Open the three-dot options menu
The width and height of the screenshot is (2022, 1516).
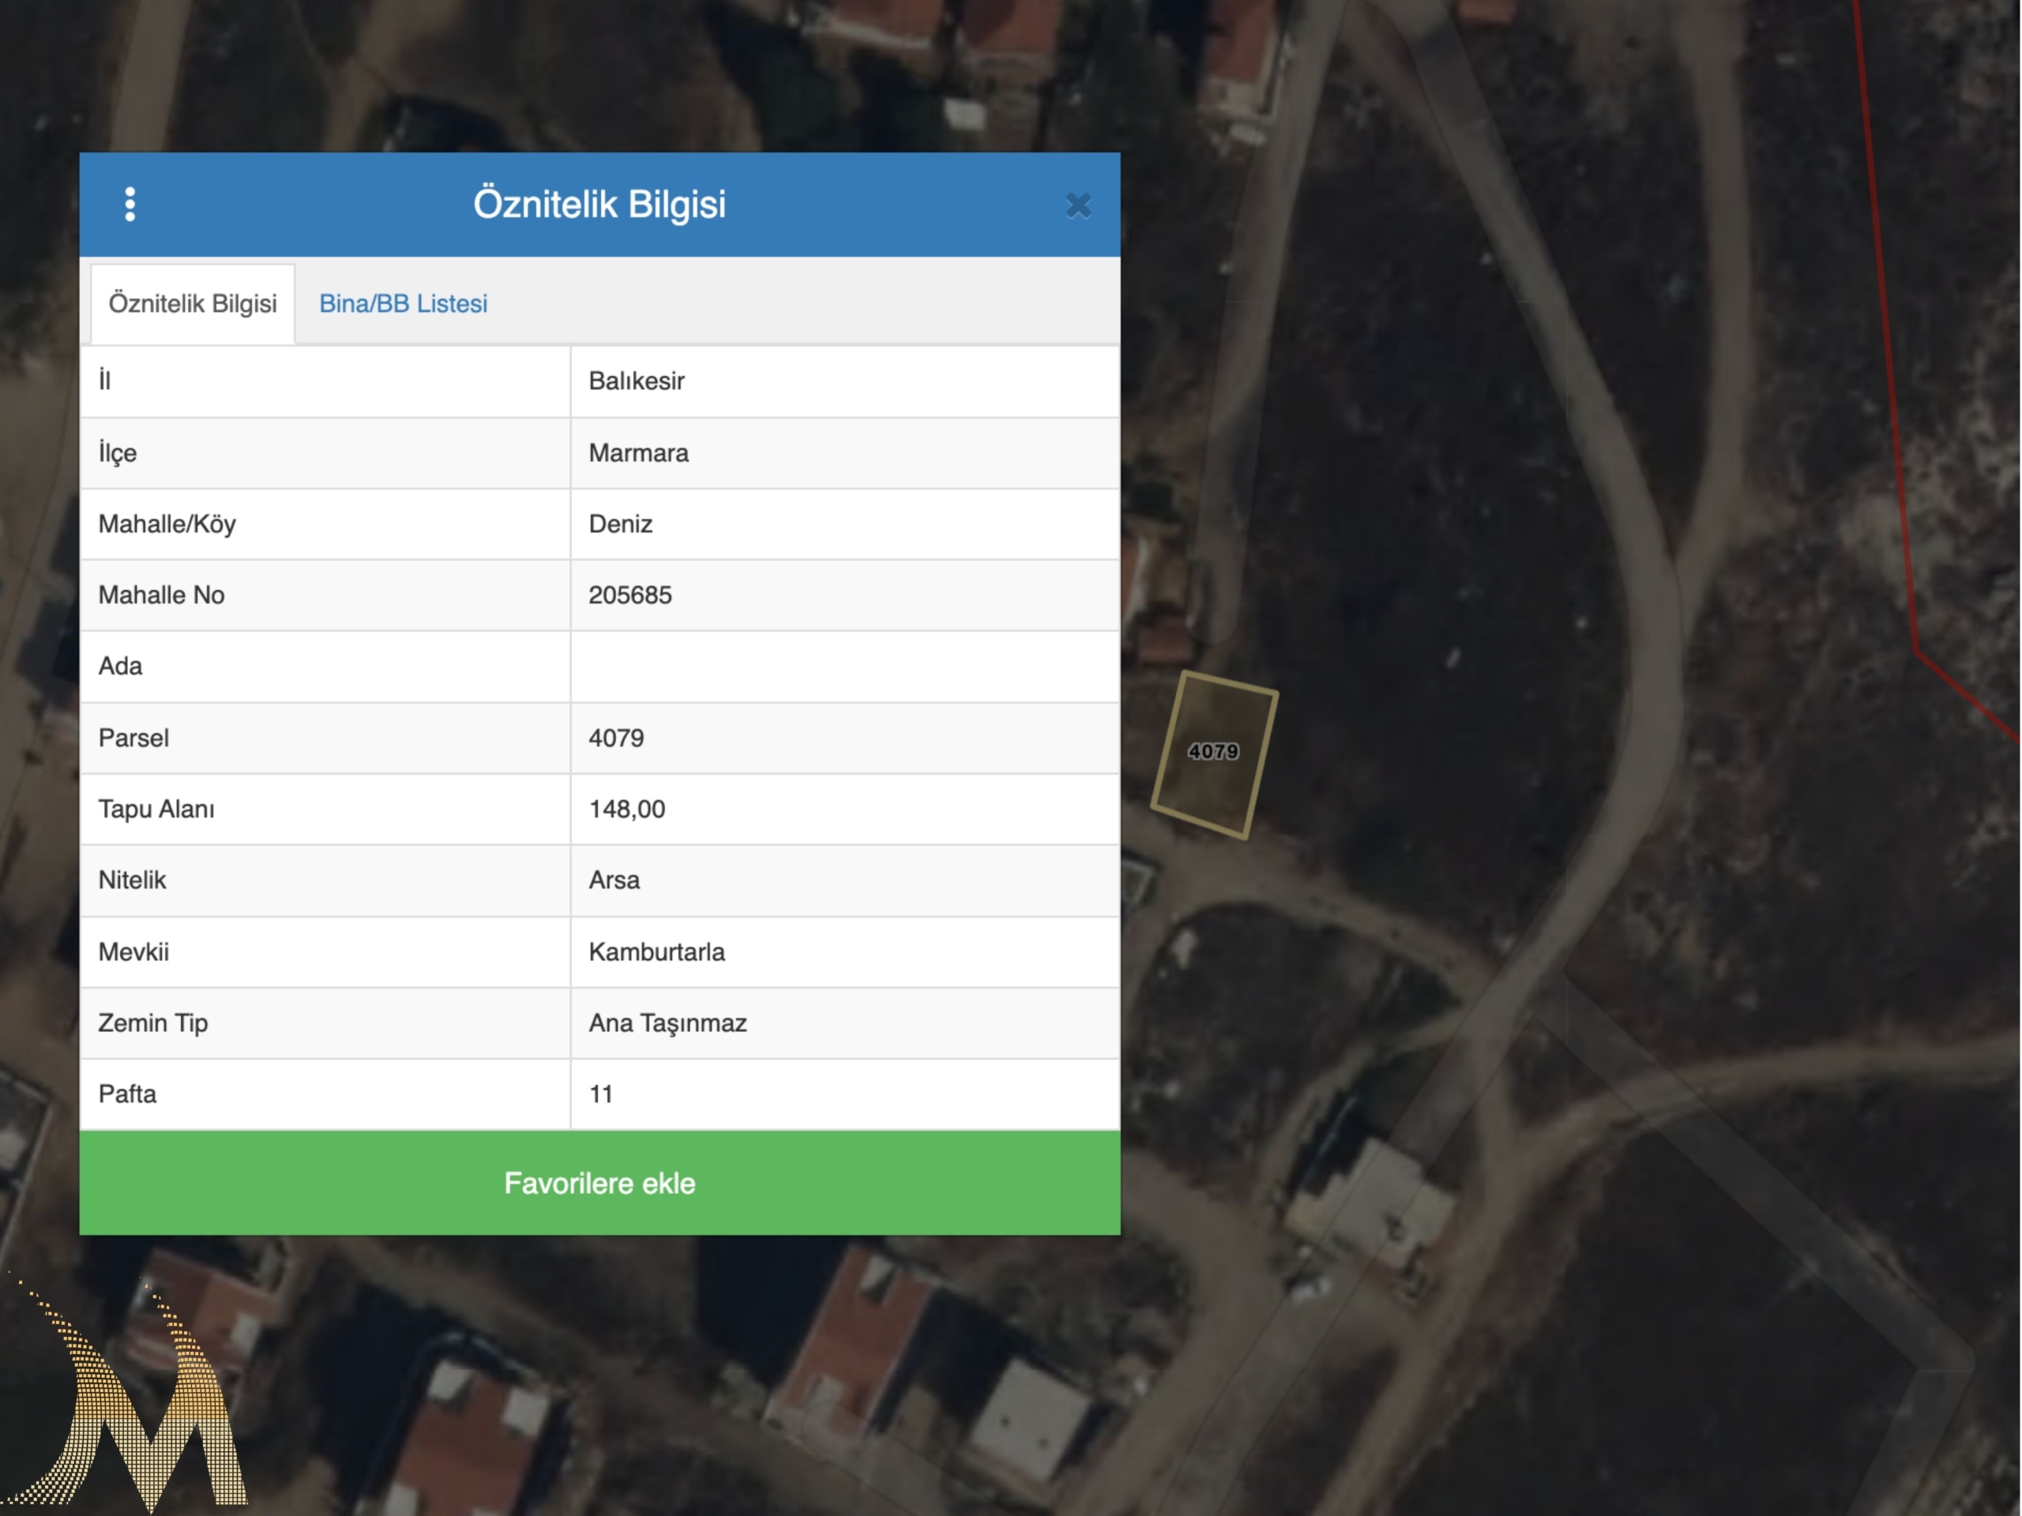point(130,205)
